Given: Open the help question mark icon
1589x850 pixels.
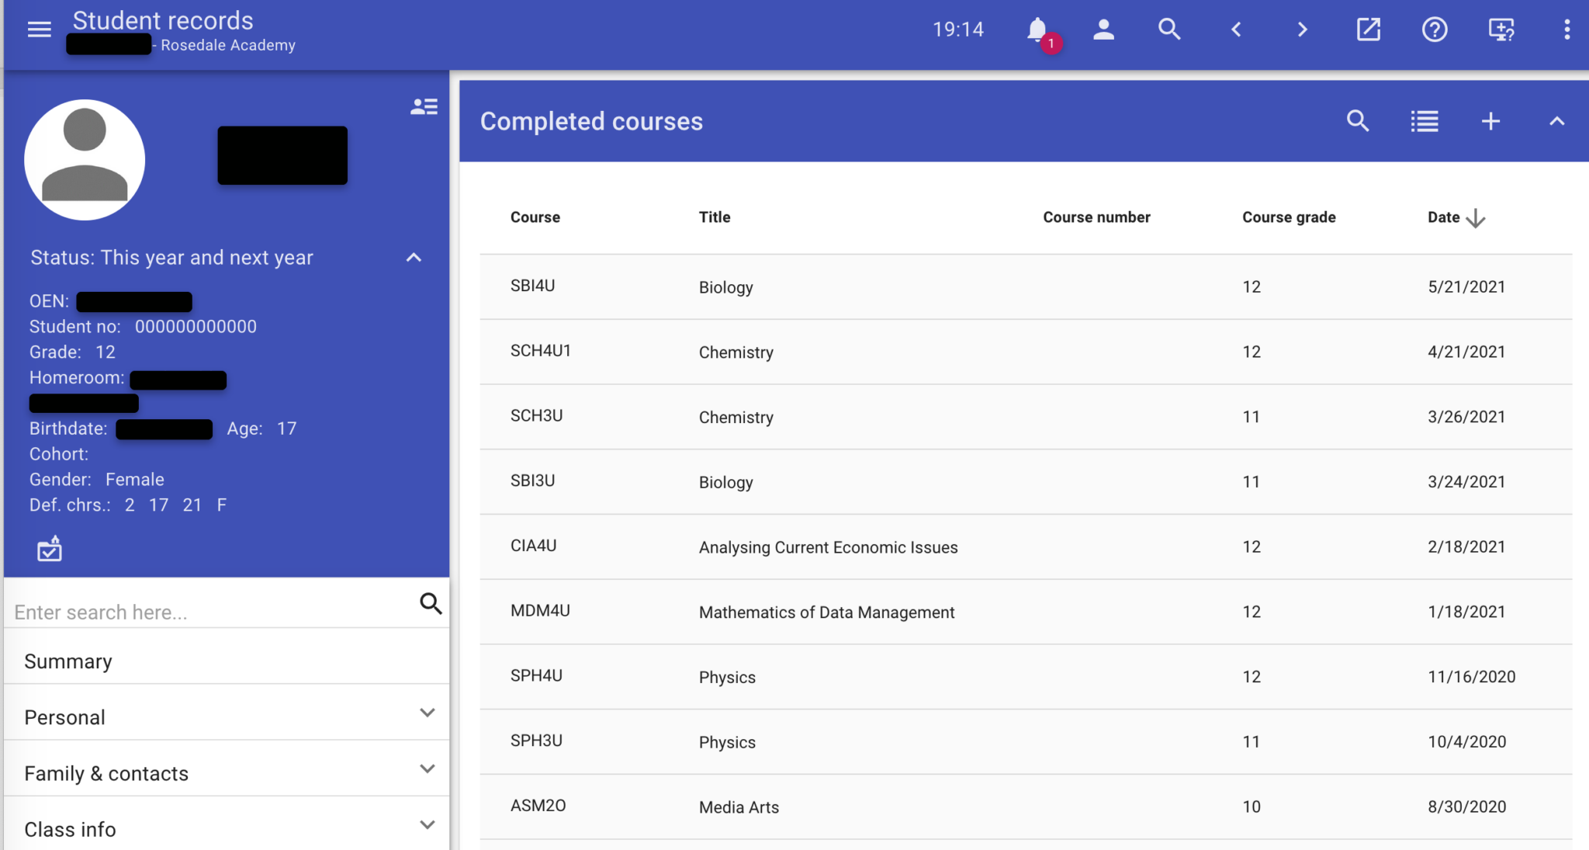Looking at the screenshot, I should 1434,29.
